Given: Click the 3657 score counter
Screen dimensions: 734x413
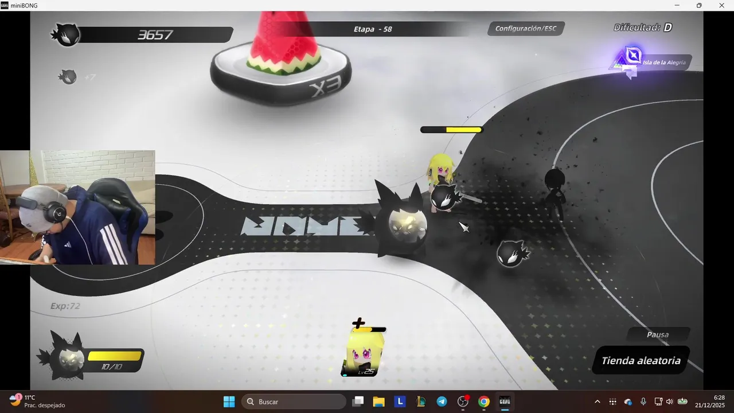Looking at the screenshot, I should (x=155, y=35).
